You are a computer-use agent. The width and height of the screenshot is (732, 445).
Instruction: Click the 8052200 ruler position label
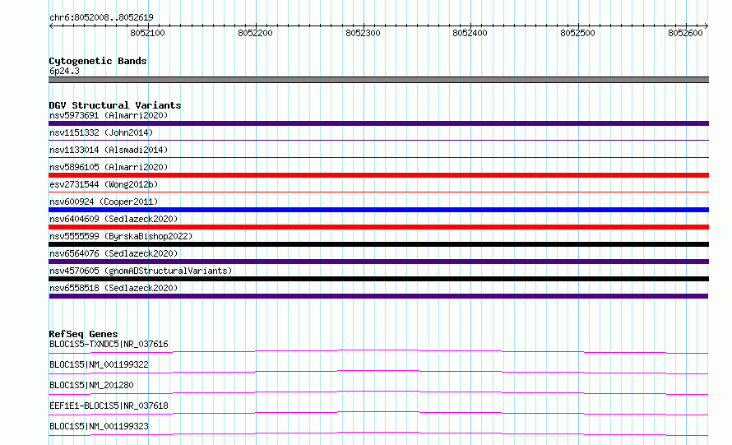point(255,33)
